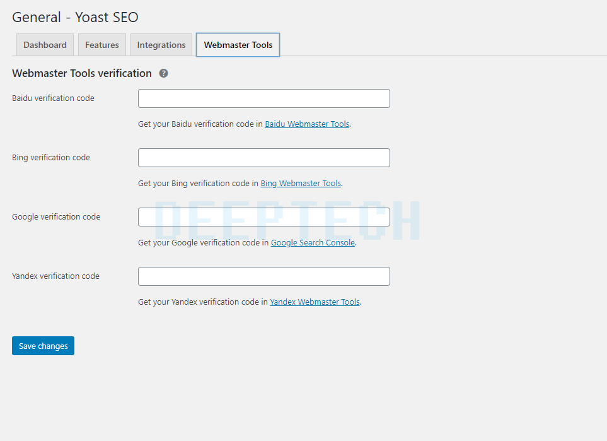Image resolution: width=607 pixels, height=441 pixels.
Task: Open the Yandex Webmaster Tools link
Action: (315, 302)
